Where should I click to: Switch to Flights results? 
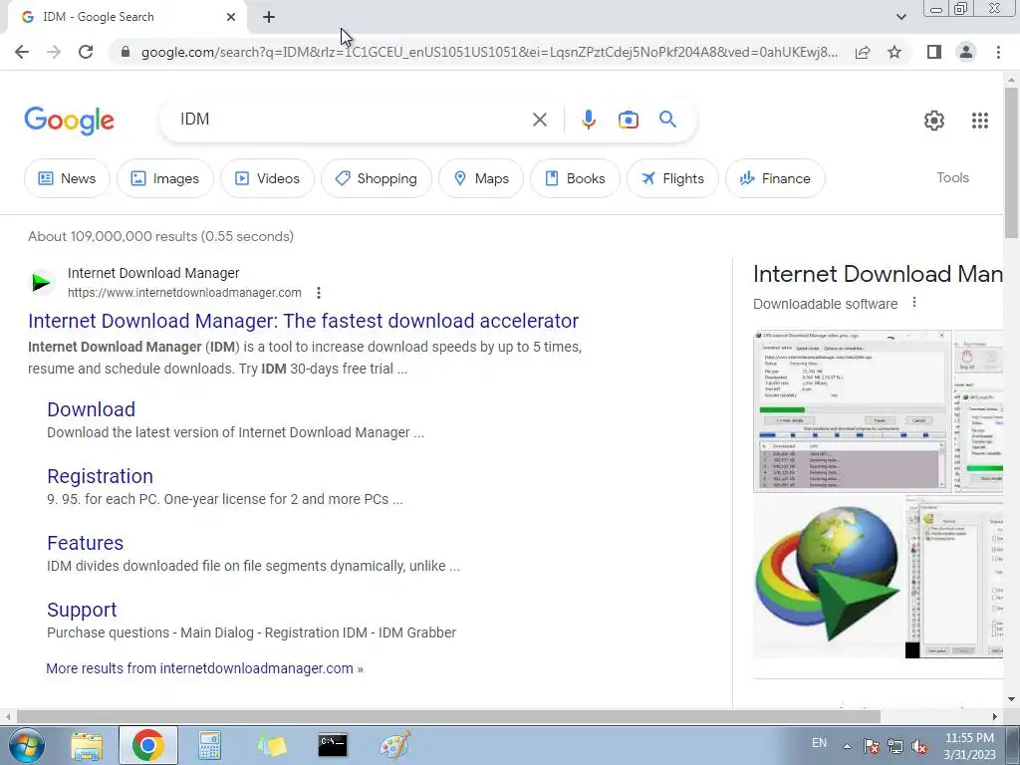pos(672,178)
